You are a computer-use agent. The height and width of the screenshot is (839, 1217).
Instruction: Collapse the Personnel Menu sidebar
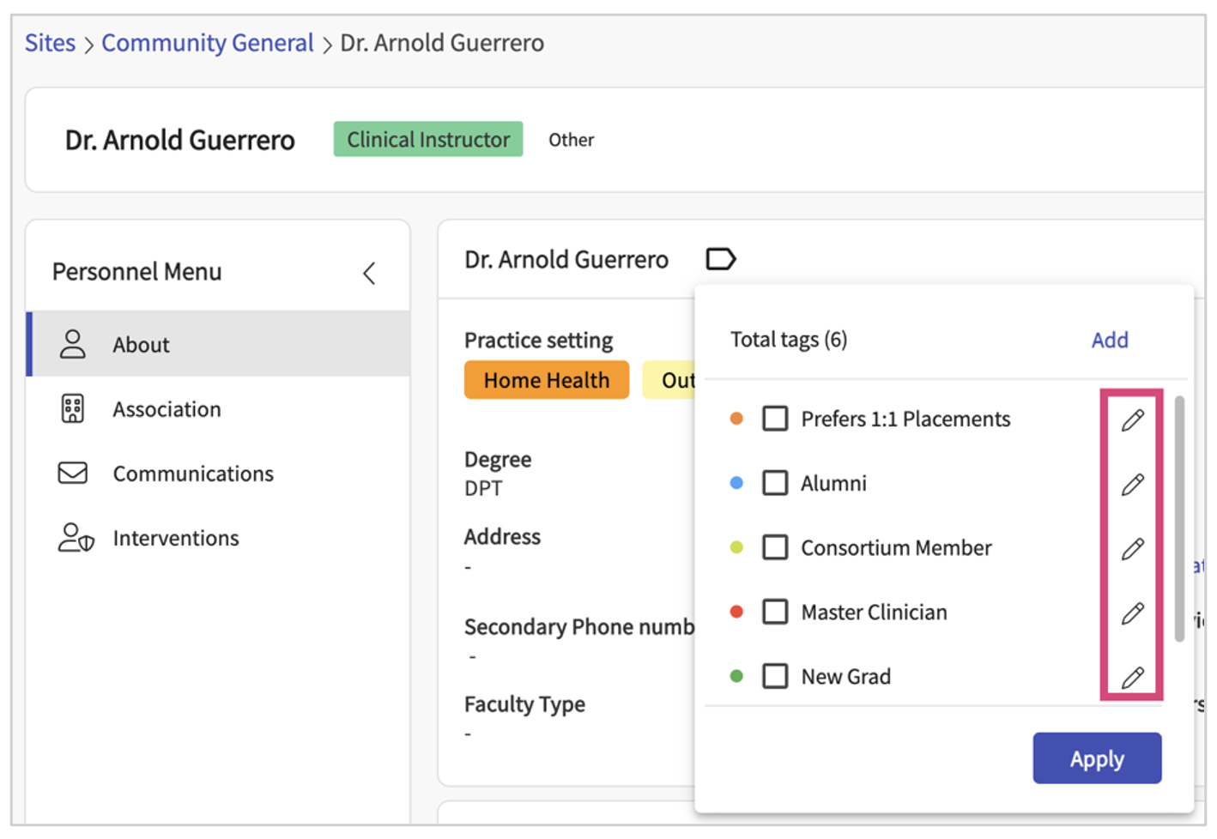coord(369,273)
